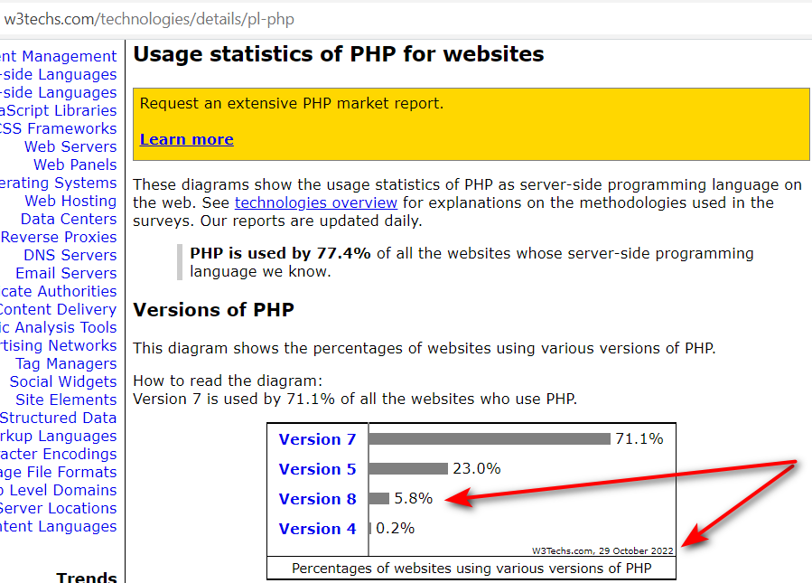812x583 pixels.
Task: Click the Trends heading in the sidebar
Action: 87,577
